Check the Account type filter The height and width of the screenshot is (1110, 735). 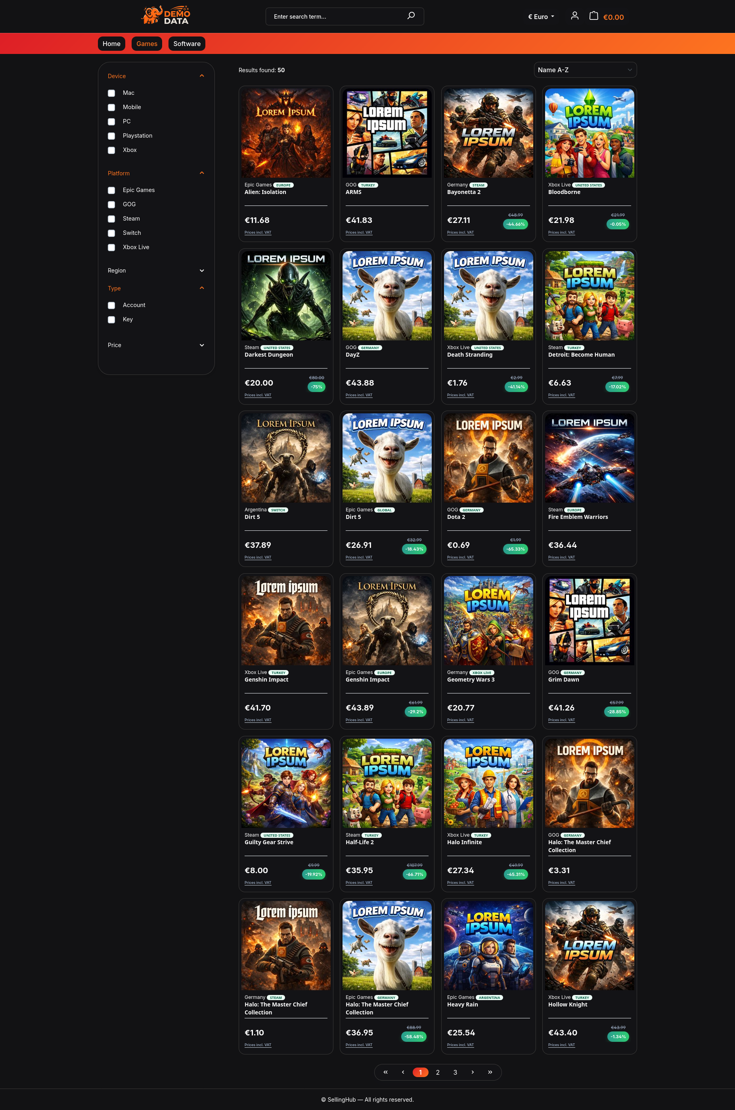111,305
